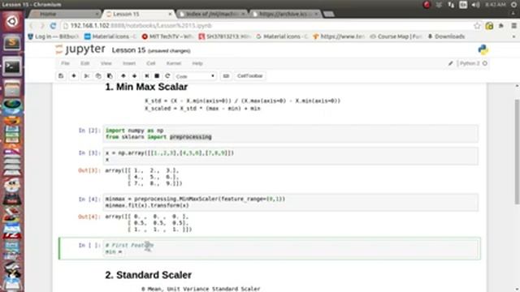The height and width of the screenshot is (292, 520).
Task: Open the File menu
Action: point(65,63)
